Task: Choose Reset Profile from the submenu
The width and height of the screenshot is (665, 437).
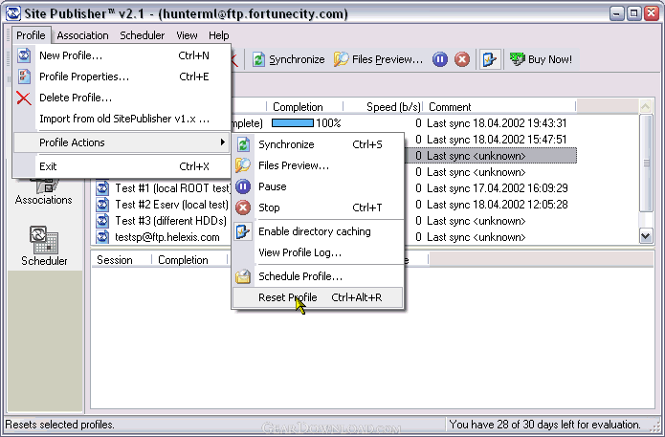Action: point(318,297)
